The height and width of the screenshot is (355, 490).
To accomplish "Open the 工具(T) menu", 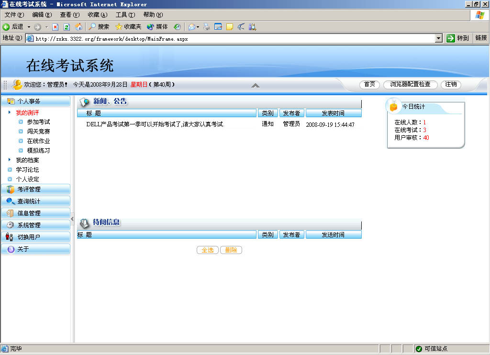I will 125,15.
